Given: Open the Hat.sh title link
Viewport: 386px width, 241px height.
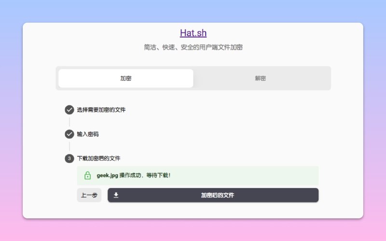Looking at the screenshot, I should coord(193,33).
